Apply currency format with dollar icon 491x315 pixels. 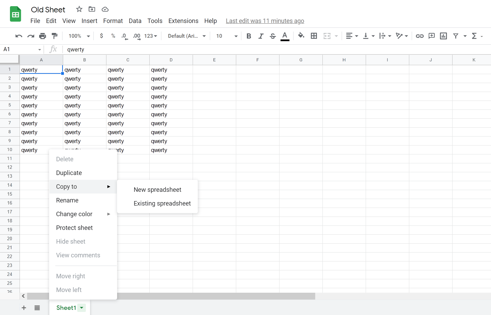[101, 36]
